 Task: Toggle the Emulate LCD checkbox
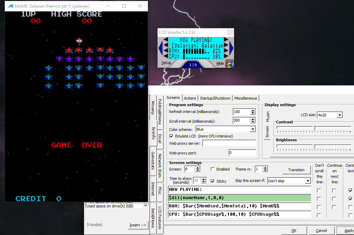pyautogui.click(x=171, y=136)
